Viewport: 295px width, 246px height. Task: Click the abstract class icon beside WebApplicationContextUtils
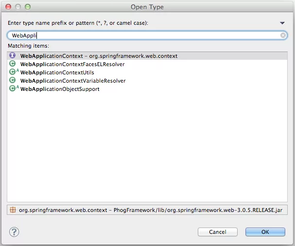pos(14,72)
